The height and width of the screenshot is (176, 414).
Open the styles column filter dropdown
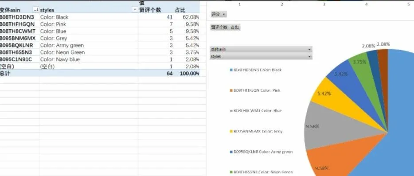pyautogui.click(x=135, y=10)
